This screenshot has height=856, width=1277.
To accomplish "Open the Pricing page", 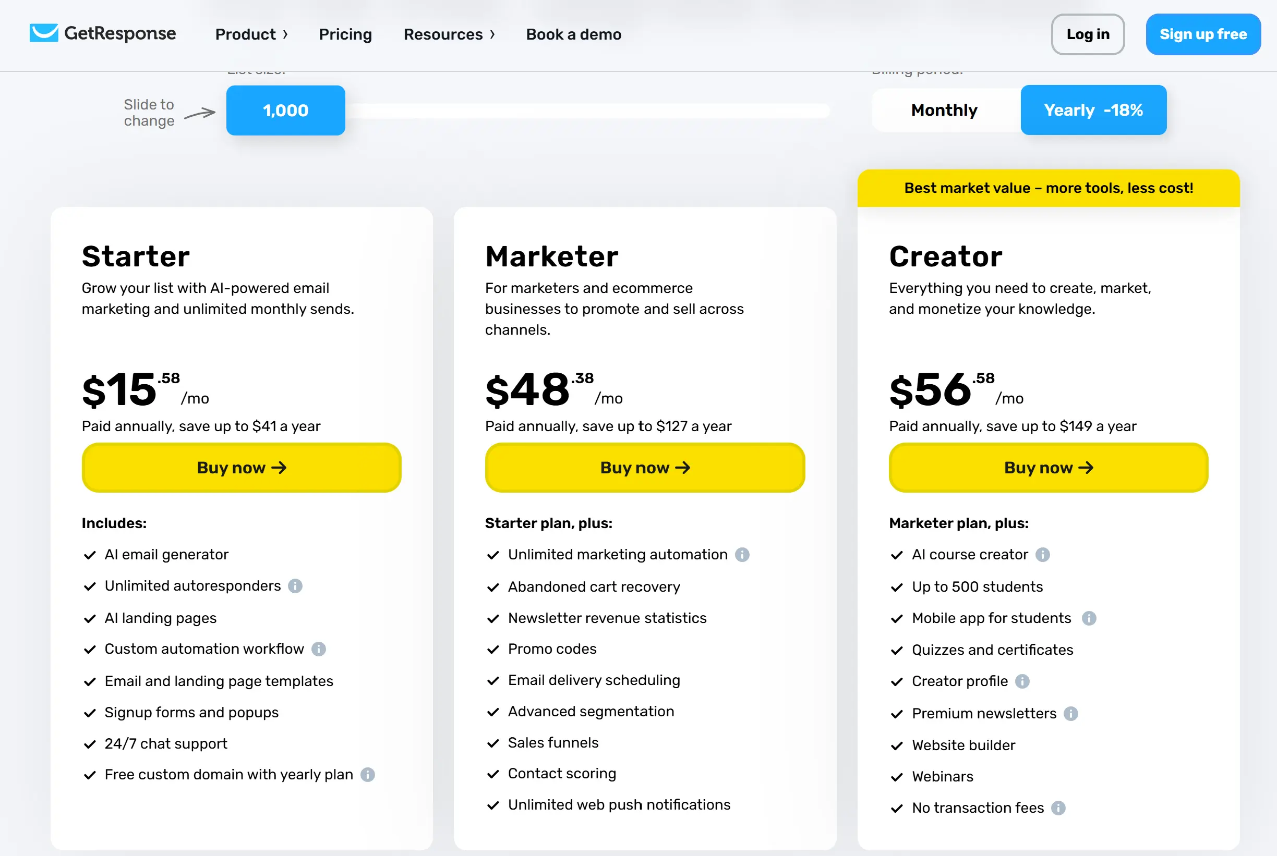I will [345, 34].
